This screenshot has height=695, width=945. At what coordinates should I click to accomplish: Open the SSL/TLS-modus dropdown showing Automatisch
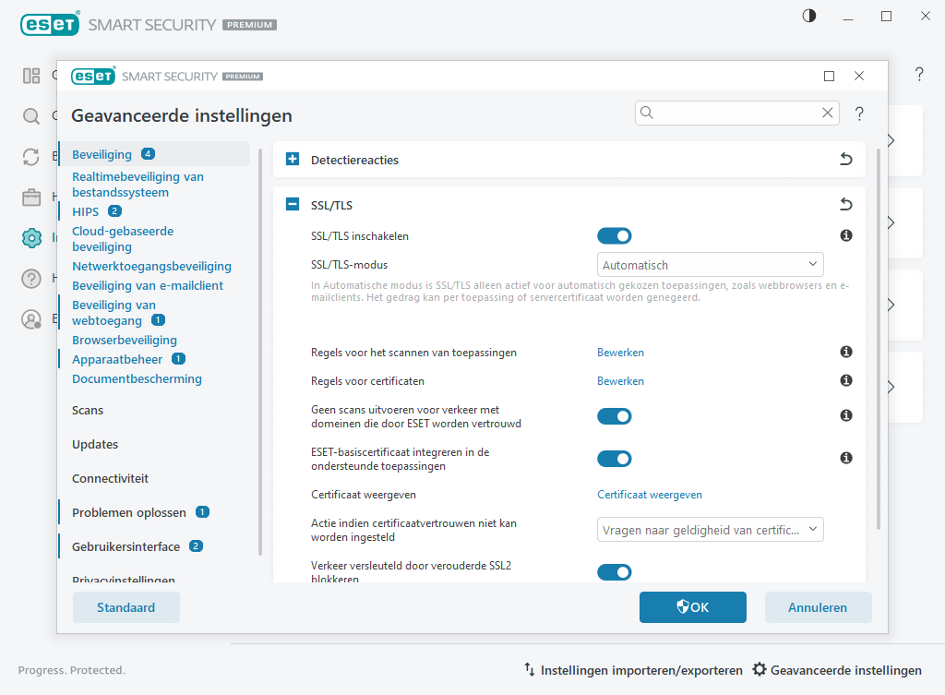tap(710, 264)
